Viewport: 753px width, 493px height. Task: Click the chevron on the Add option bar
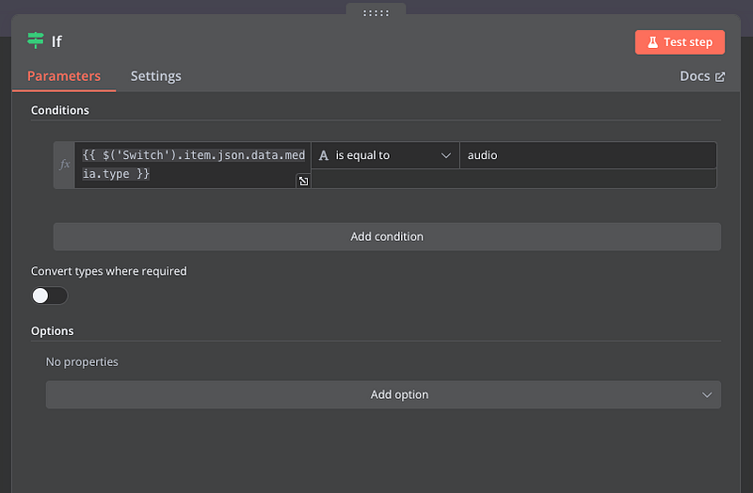(x=707, y=394)
